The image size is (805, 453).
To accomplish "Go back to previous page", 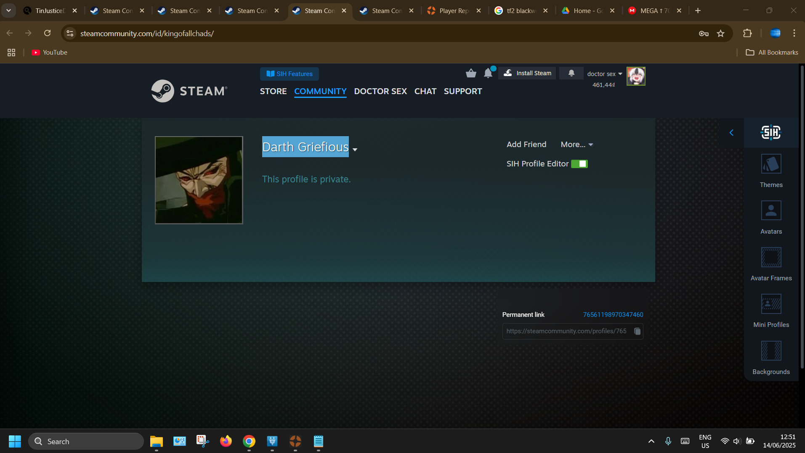I will click(10, 33).
